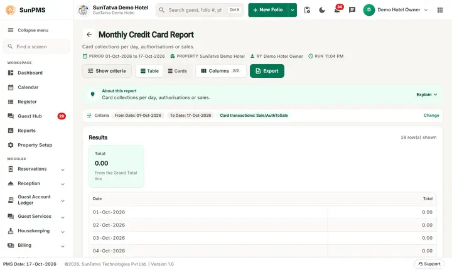Select the 04-Oct-2026 row date
The width and height of the screenshot is (452, 270).
pos(109,251)
